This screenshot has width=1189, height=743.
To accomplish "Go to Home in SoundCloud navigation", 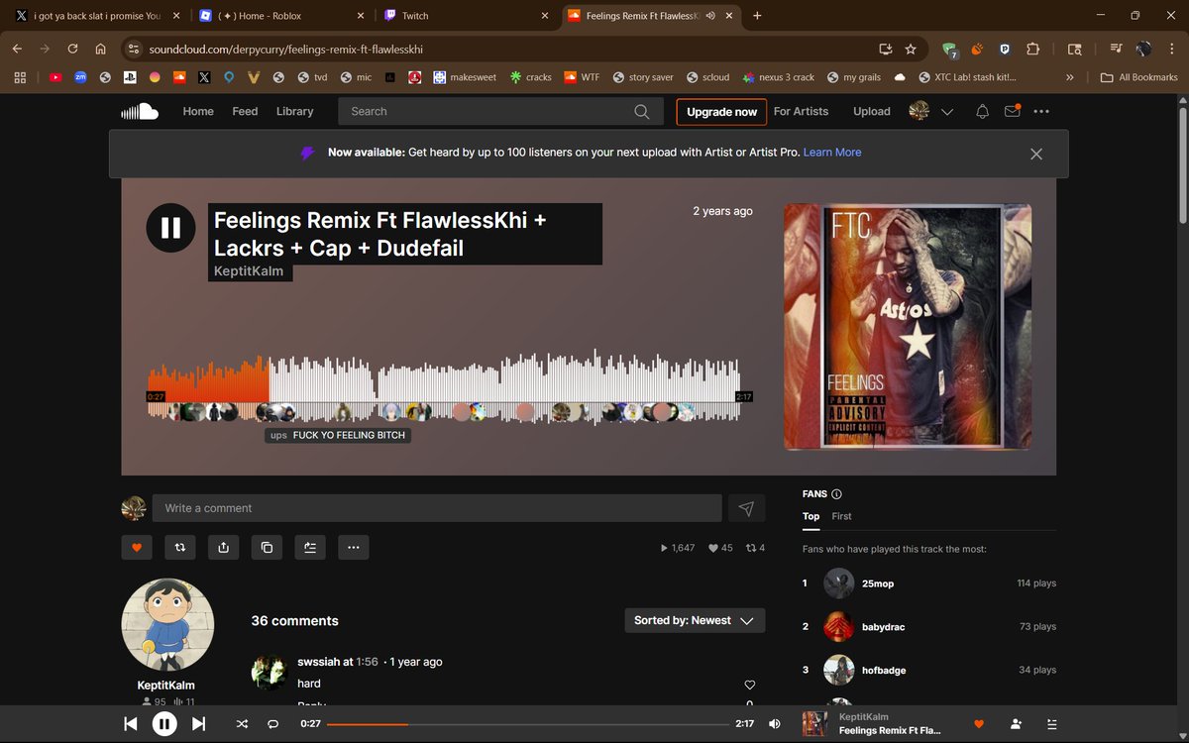I will [198, 112].
